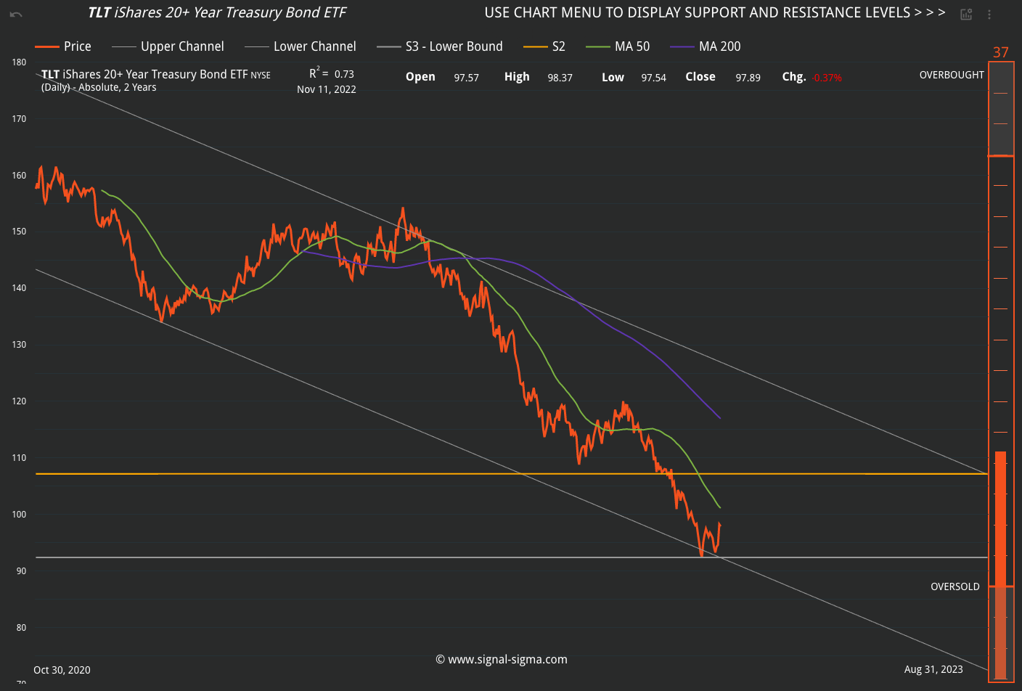Click the Open 97.57 value
Viewport: 1022px width, 691px height.
pos(466,78)
